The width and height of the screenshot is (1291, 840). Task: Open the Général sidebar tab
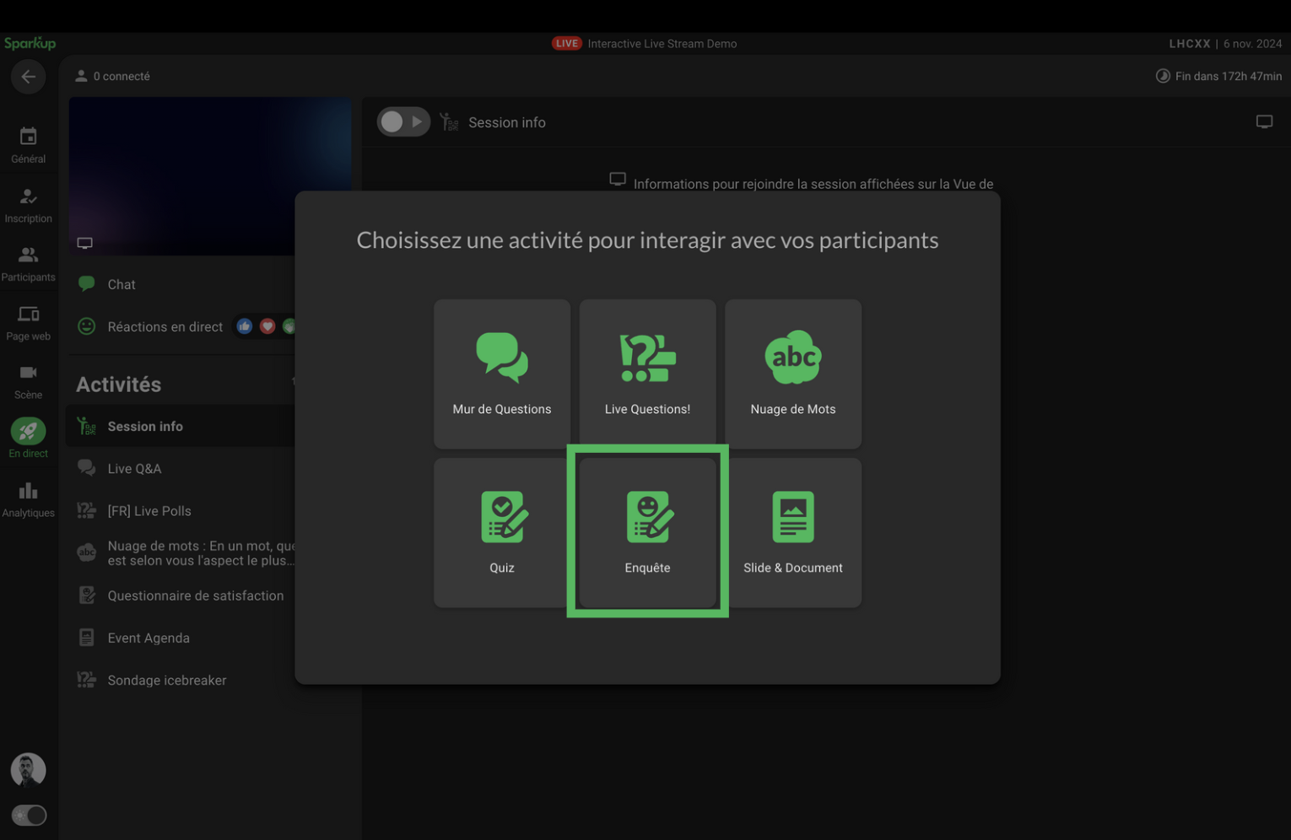tap(28, 144)
